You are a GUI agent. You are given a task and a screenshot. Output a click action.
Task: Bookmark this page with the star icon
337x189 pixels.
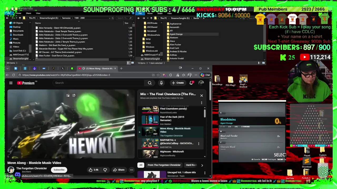coord(158,75)
